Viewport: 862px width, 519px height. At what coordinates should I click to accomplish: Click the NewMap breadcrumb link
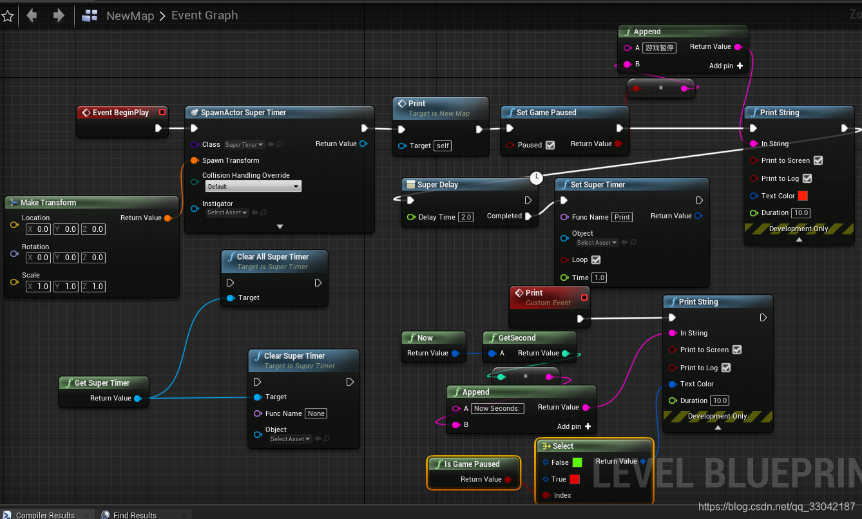(x=130, y=15)
